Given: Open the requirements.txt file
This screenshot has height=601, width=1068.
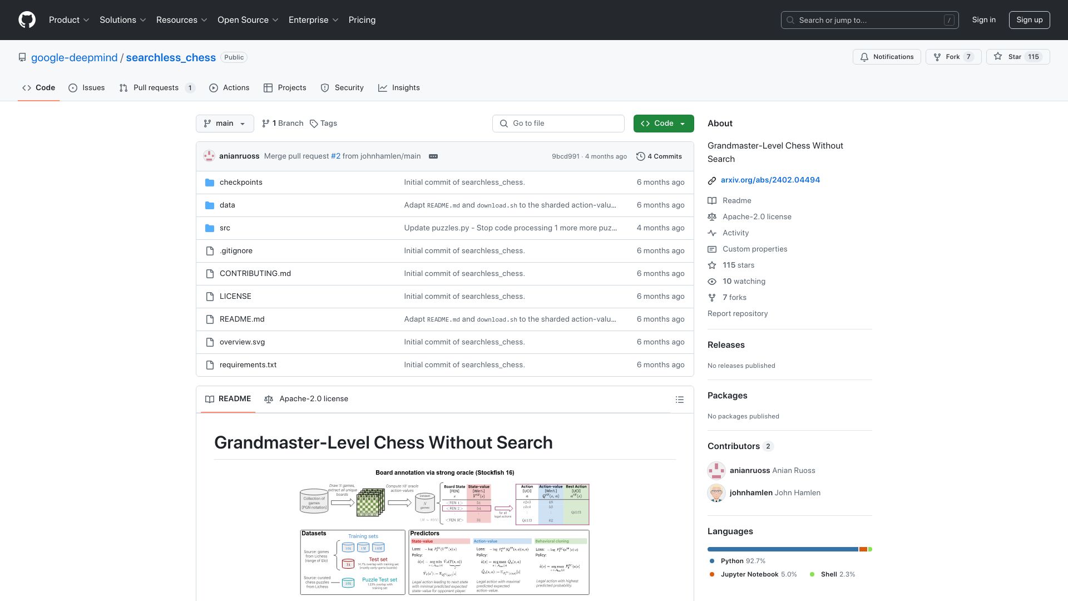Looking at the screenshot, I should tap(248, 365).
